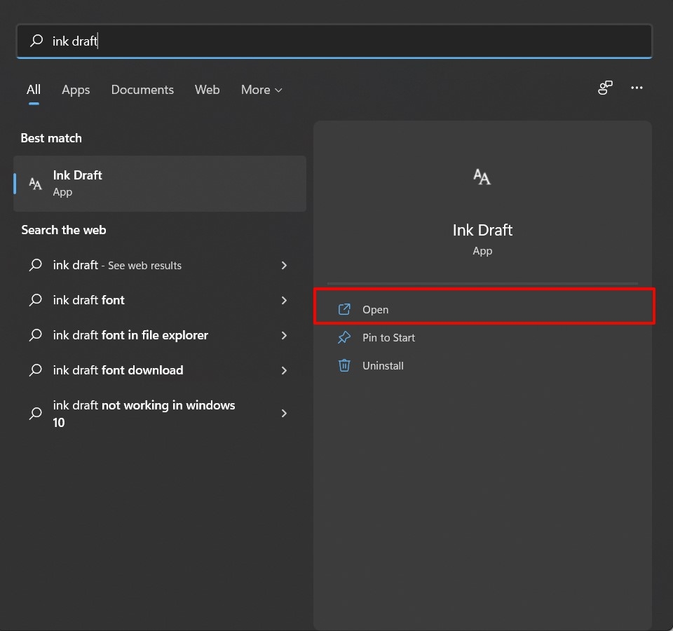Click search icon beside 'ink draft font download'

[36, 369]
